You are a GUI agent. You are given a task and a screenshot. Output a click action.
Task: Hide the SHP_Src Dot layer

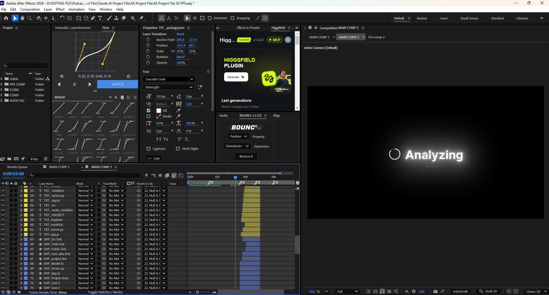click(3, 239)
